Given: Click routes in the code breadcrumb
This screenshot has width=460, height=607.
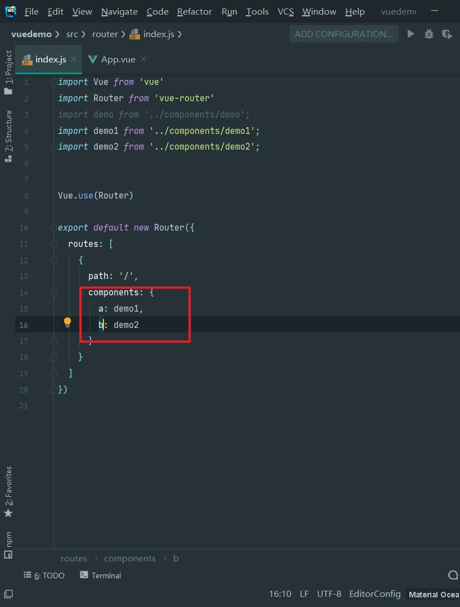Looking at the screenshot, I should [74, 559].
